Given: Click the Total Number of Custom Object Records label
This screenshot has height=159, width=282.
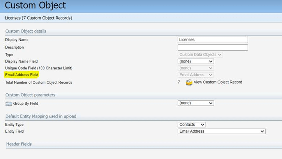Looking at the screenshot, I should click(39, 83).
